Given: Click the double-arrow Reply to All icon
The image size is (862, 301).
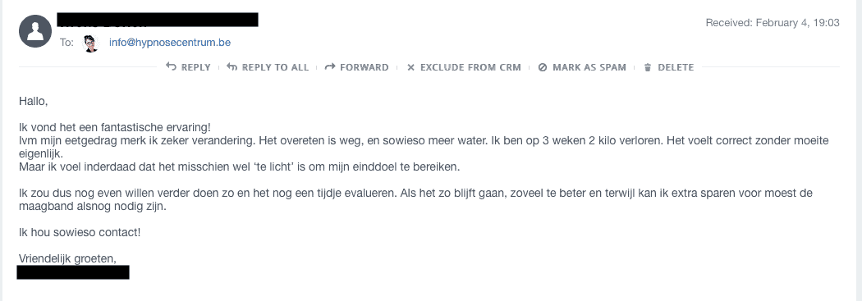Looking at the screenshot, I should click(232, 67).
